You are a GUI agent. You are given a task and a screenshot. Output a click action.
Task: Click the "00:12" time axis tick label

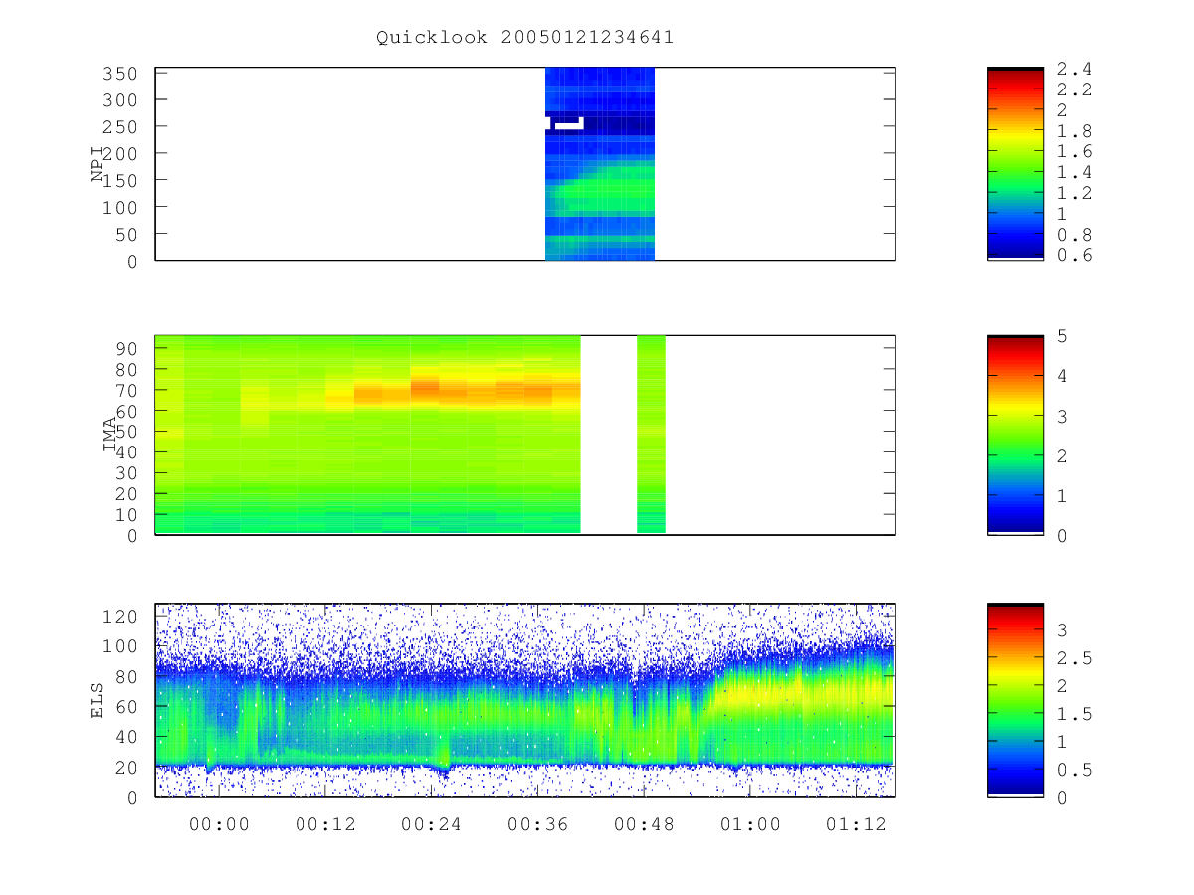(x=325, y=824)
